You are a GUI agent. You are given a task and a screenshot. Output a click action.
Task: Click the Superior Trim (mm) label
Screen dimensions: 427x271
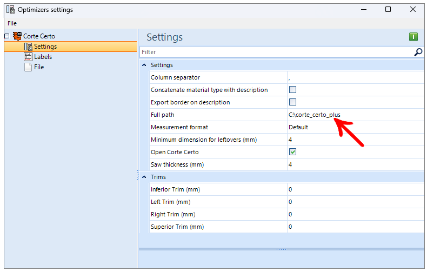coord(177,227)
